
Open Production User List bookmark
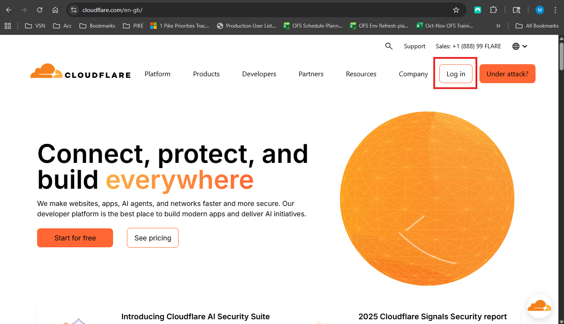click(x=246, y=26)
